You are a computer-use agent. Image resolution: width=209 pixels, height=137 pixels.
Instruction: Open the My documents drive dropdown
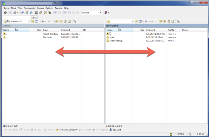point(29,21)
